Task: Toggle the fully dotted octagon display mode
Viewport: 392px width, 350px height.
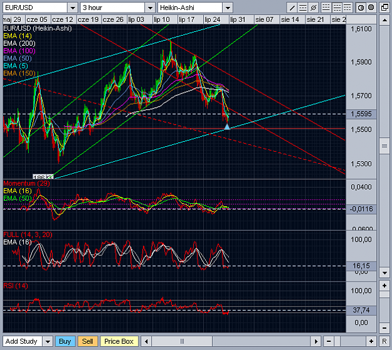Action: (371, 8)
